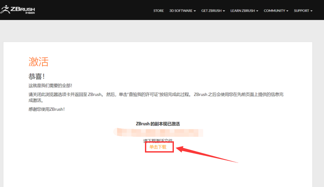Click the blurred license information bar

pos(157,132)
